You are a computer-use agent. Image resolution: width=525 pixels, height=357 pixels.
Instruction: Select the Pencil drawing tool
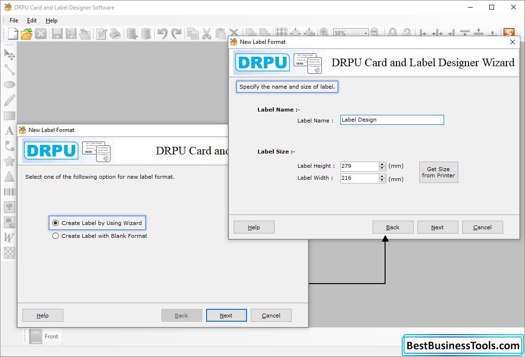tap(10, 100)
